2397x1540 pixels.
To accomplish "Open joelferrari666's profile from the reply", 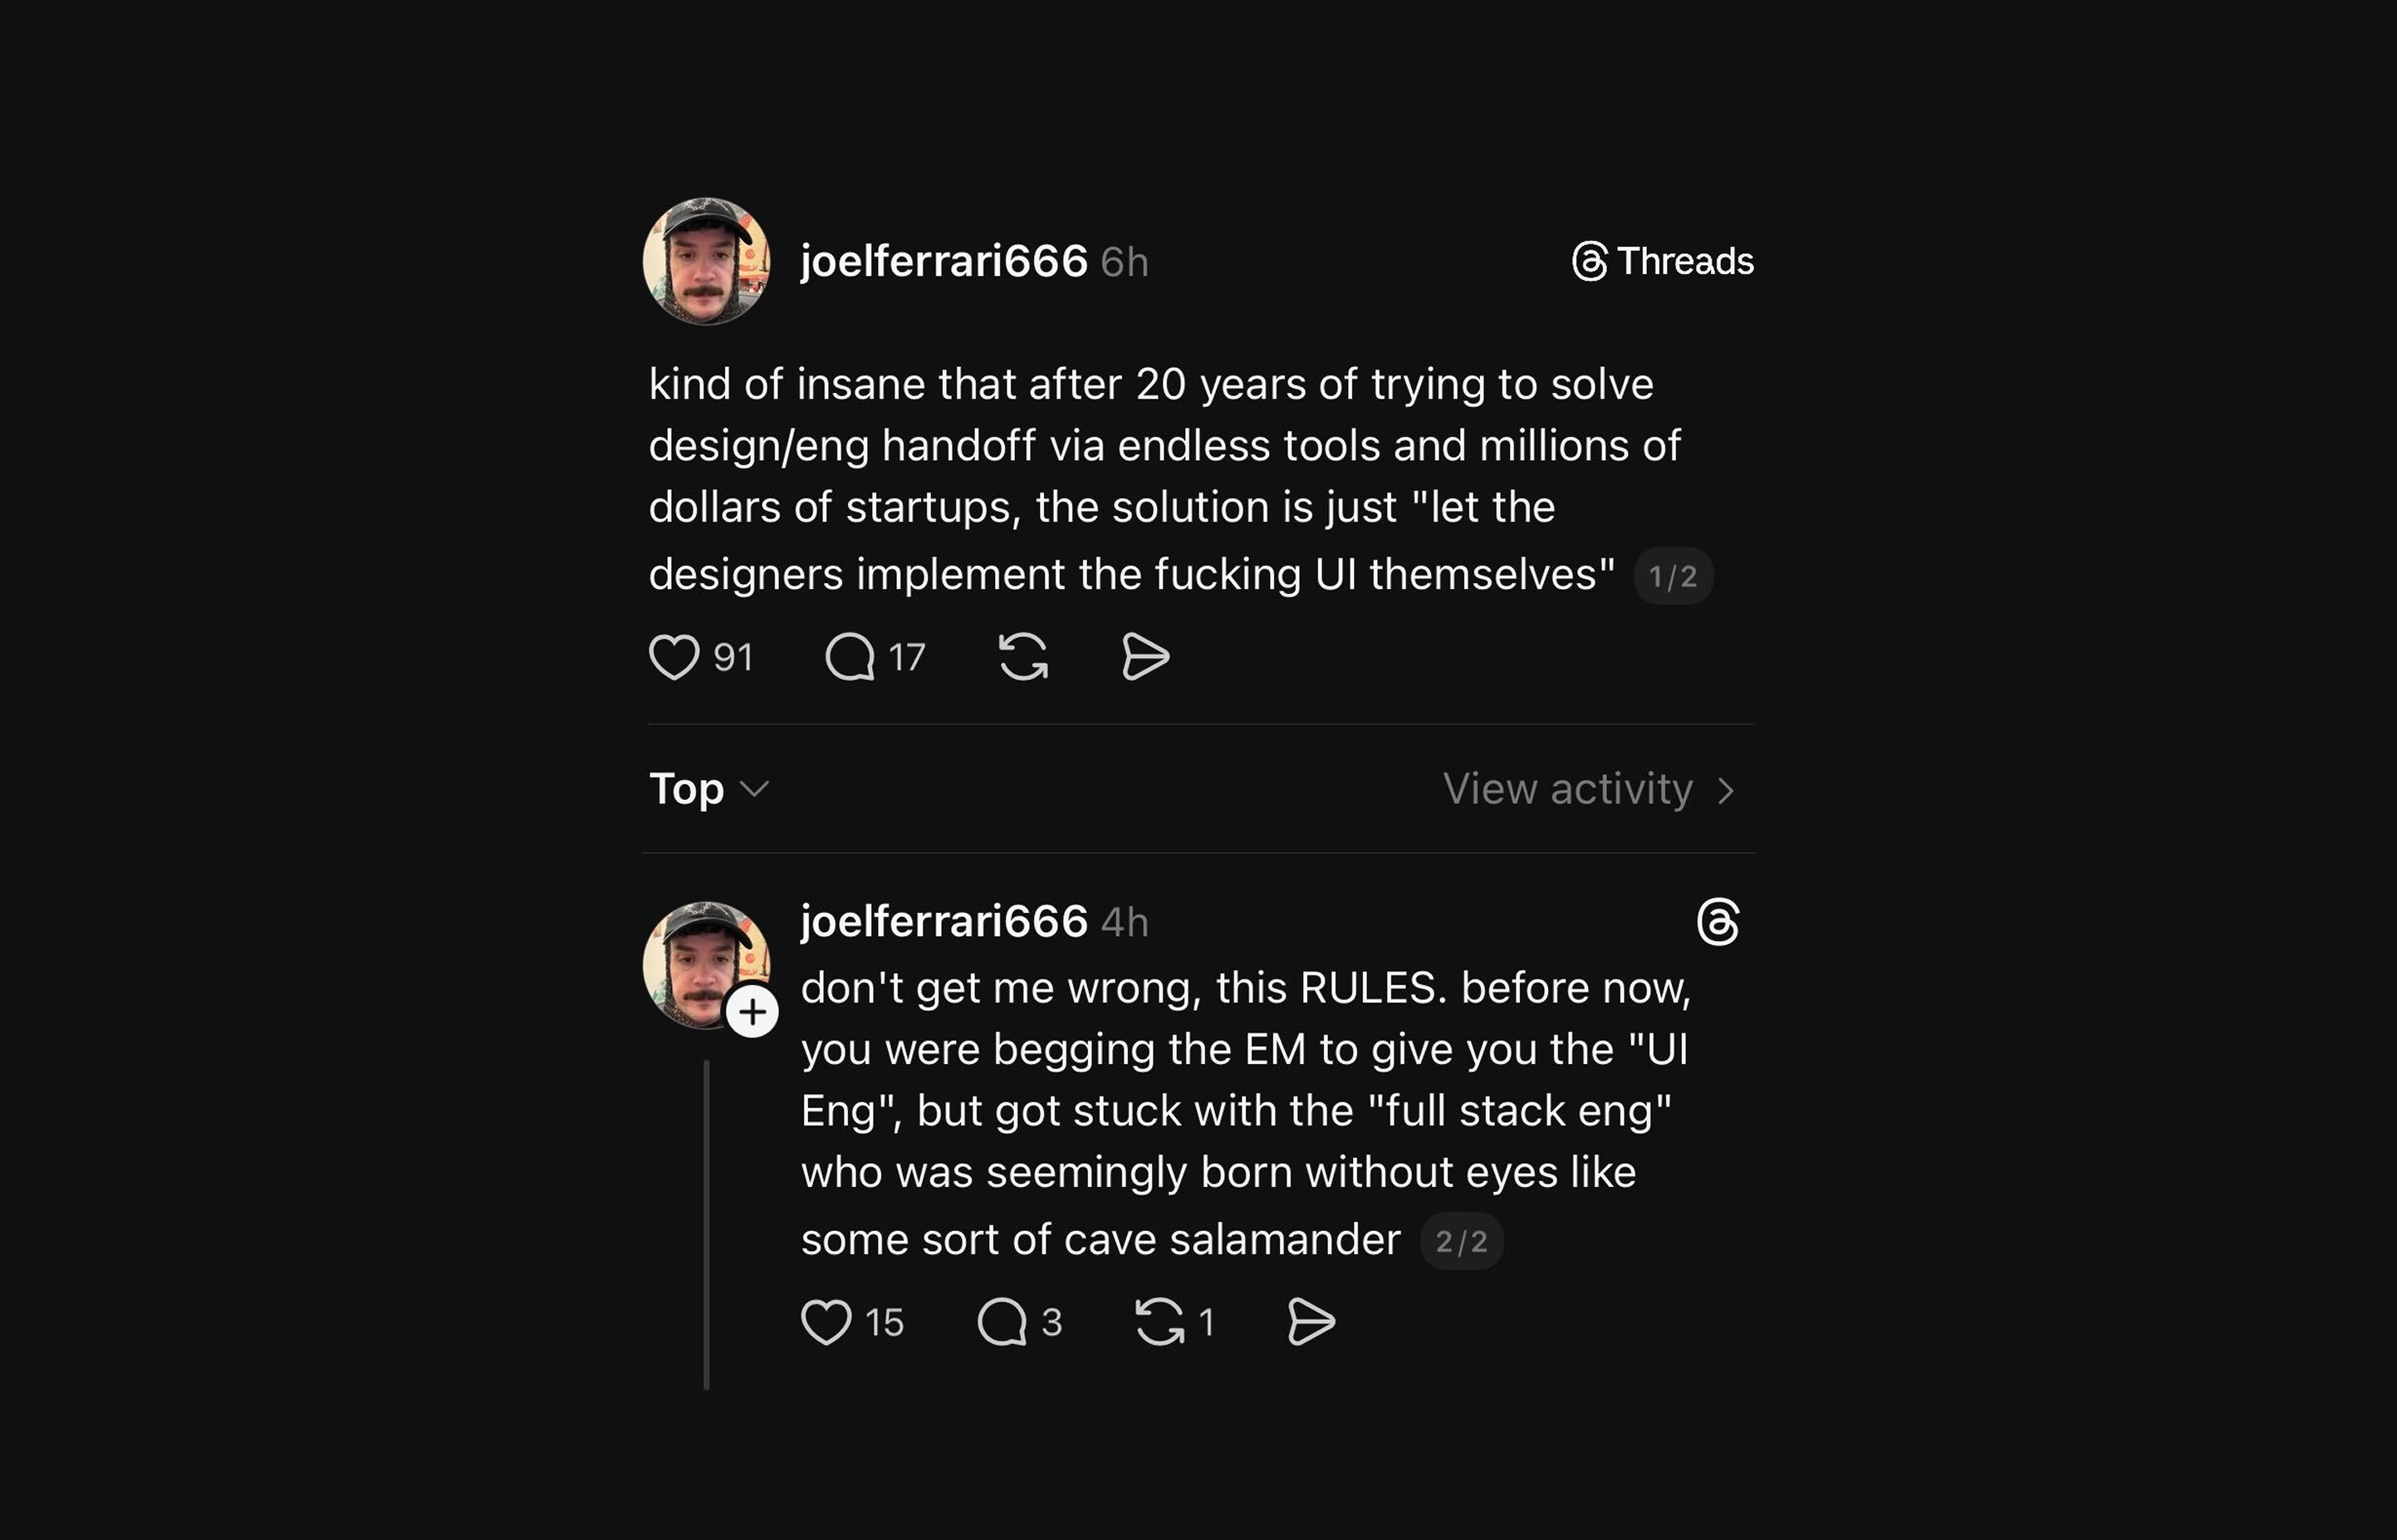I will click(x=944, y=921).
